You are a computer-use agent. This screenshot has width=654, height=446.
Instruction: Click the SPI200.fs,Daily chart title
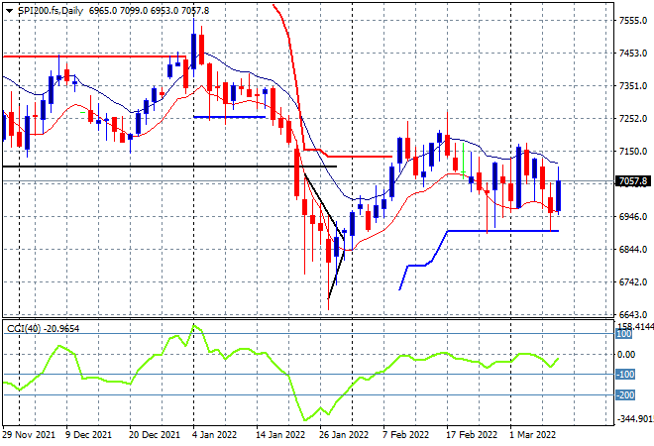click(x=50, y=8)
